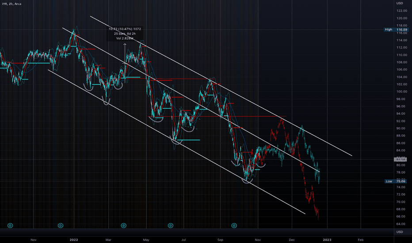Click the May label on time axis
The width and height of the screenshot is (412, 243).
[146, 239]
